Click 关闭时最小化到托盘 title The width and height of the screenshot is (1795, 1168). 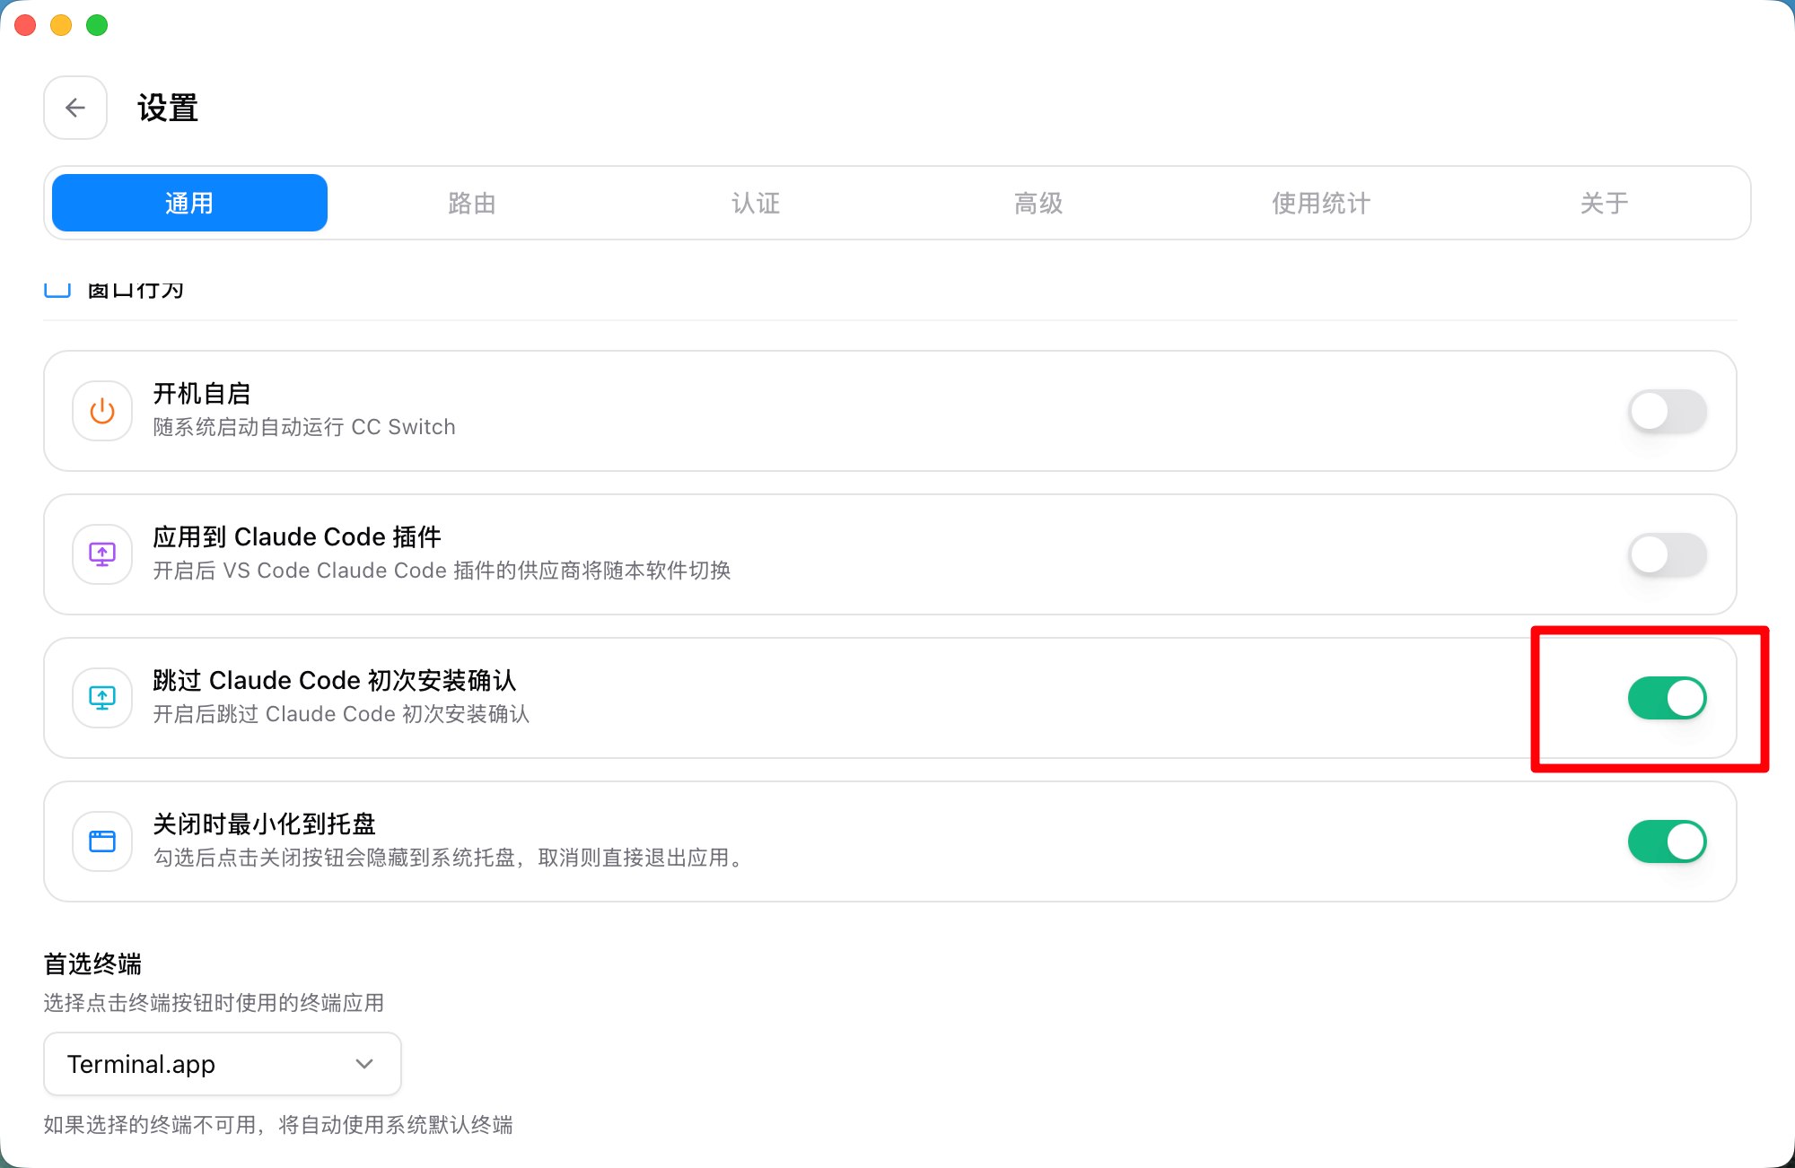coord(264,824)
